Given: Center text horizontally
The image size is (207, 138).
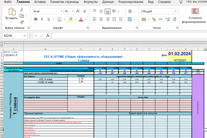Looking at the screenshot, I should click(101, 19).
